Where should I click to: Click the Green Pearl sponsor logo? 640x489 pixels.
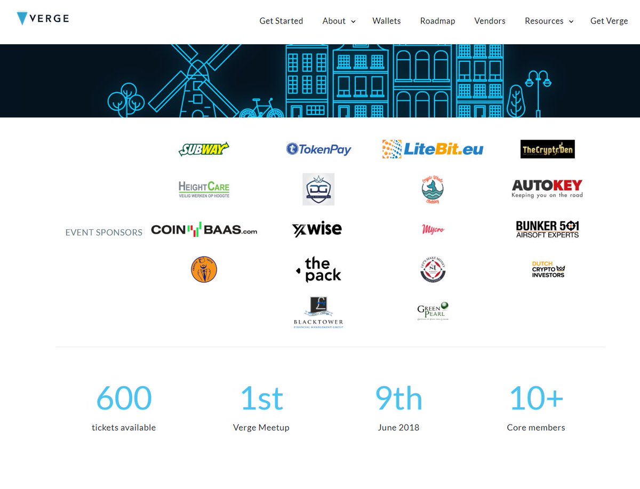pos(433,311)
